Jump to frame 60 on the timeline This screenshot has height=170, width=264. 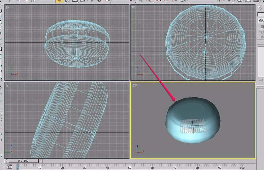(x=152, y=168)
